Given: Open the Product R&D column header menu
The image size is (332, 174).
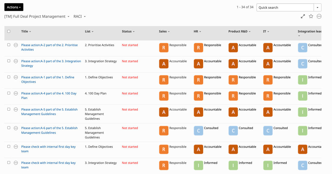Looking at the screenshot, I should tap(239, 31).
